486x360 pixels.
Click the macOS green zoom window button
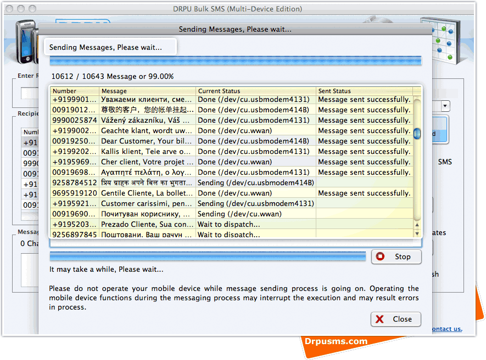coord(32,9)
